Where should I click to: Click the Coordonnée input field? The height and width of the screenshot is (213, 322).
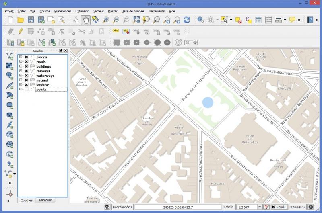[178, 207]
